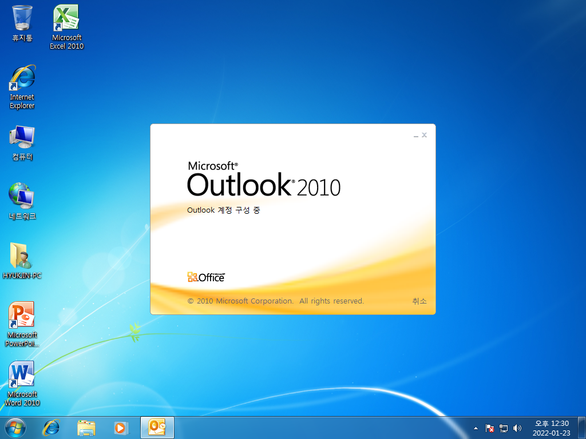Open the Recycle Bin (휴지통) desktop icon
586x439 pixels.
pyautogui.click(x=22, y=23)
